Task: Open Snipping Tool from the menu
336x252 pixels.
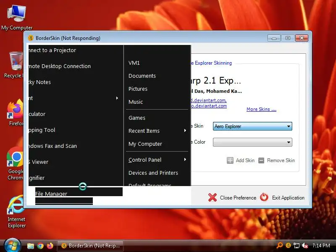Action: (76, 130)
